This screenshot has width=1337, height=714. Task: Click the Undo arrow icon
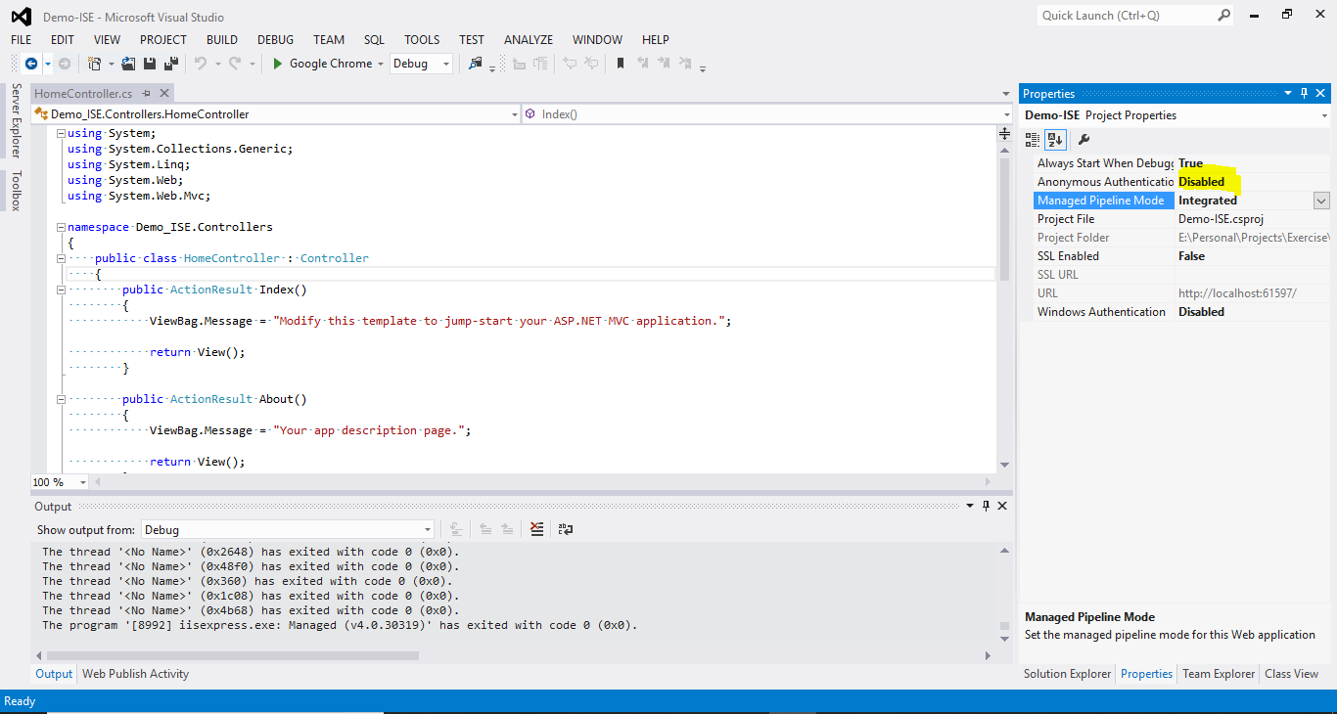click(x=200, y=64)
